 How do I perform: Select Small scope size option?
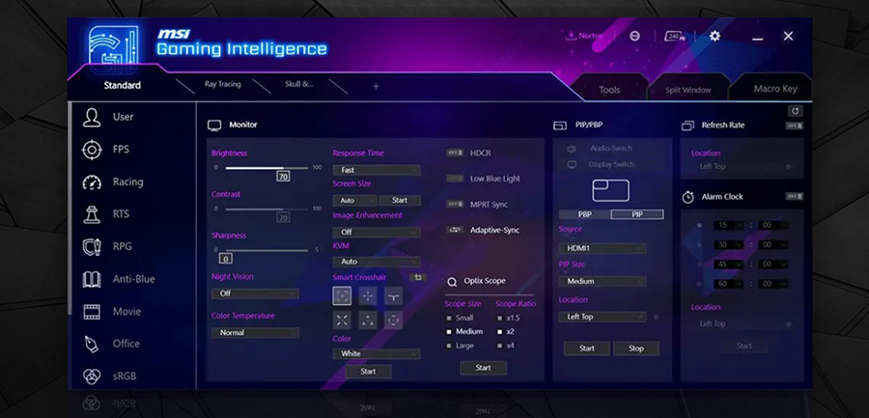[449, 318]
